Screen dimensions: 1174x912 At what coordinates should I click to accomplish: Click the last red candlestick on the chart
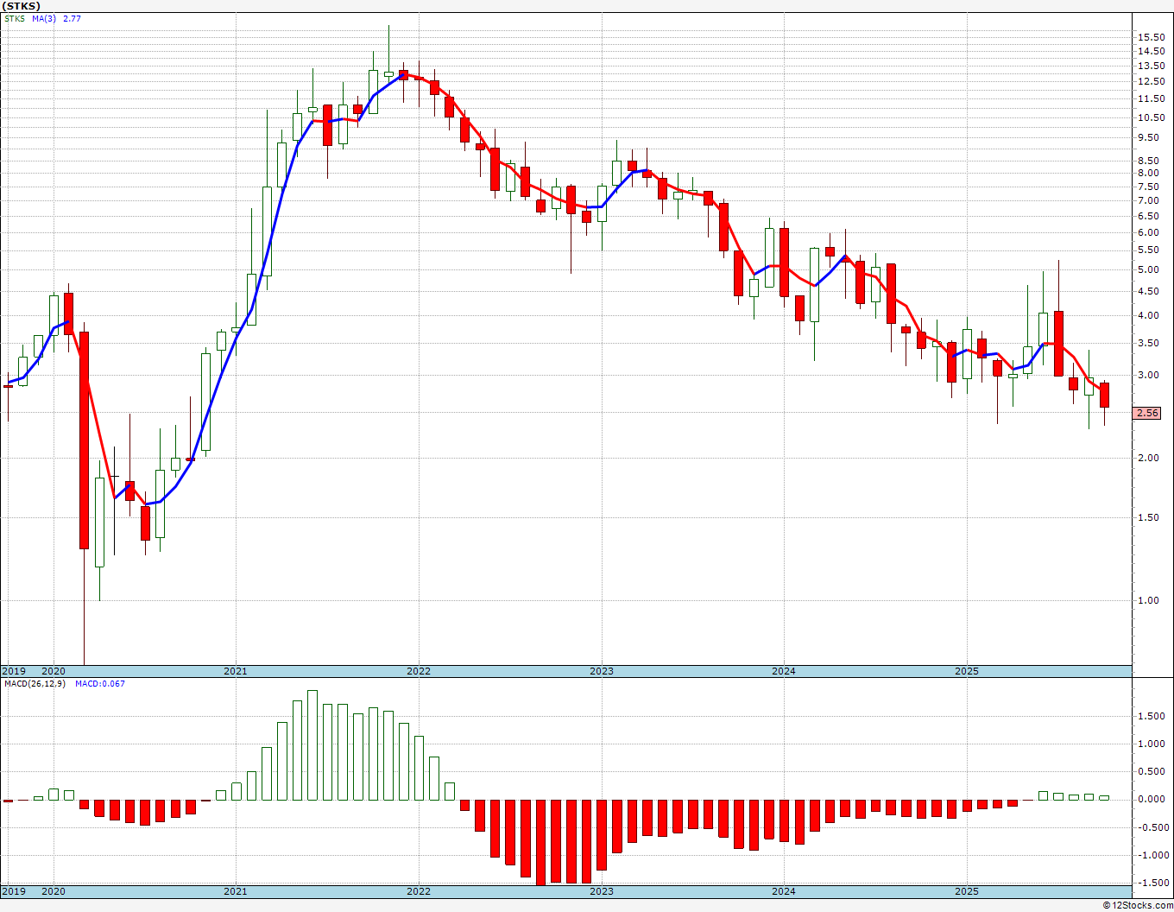coord(1104,396)
